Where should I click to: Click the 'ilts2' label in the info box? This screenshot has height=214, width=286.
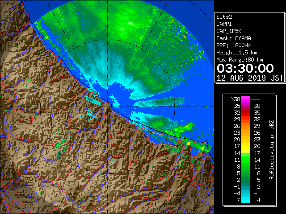coord(224,17)
